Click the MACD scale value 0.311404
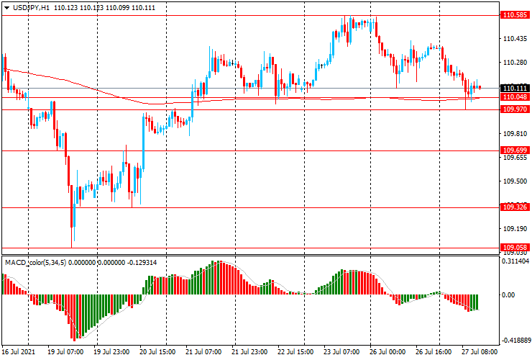This screenshot has height=360, width=532. (515, 261)
